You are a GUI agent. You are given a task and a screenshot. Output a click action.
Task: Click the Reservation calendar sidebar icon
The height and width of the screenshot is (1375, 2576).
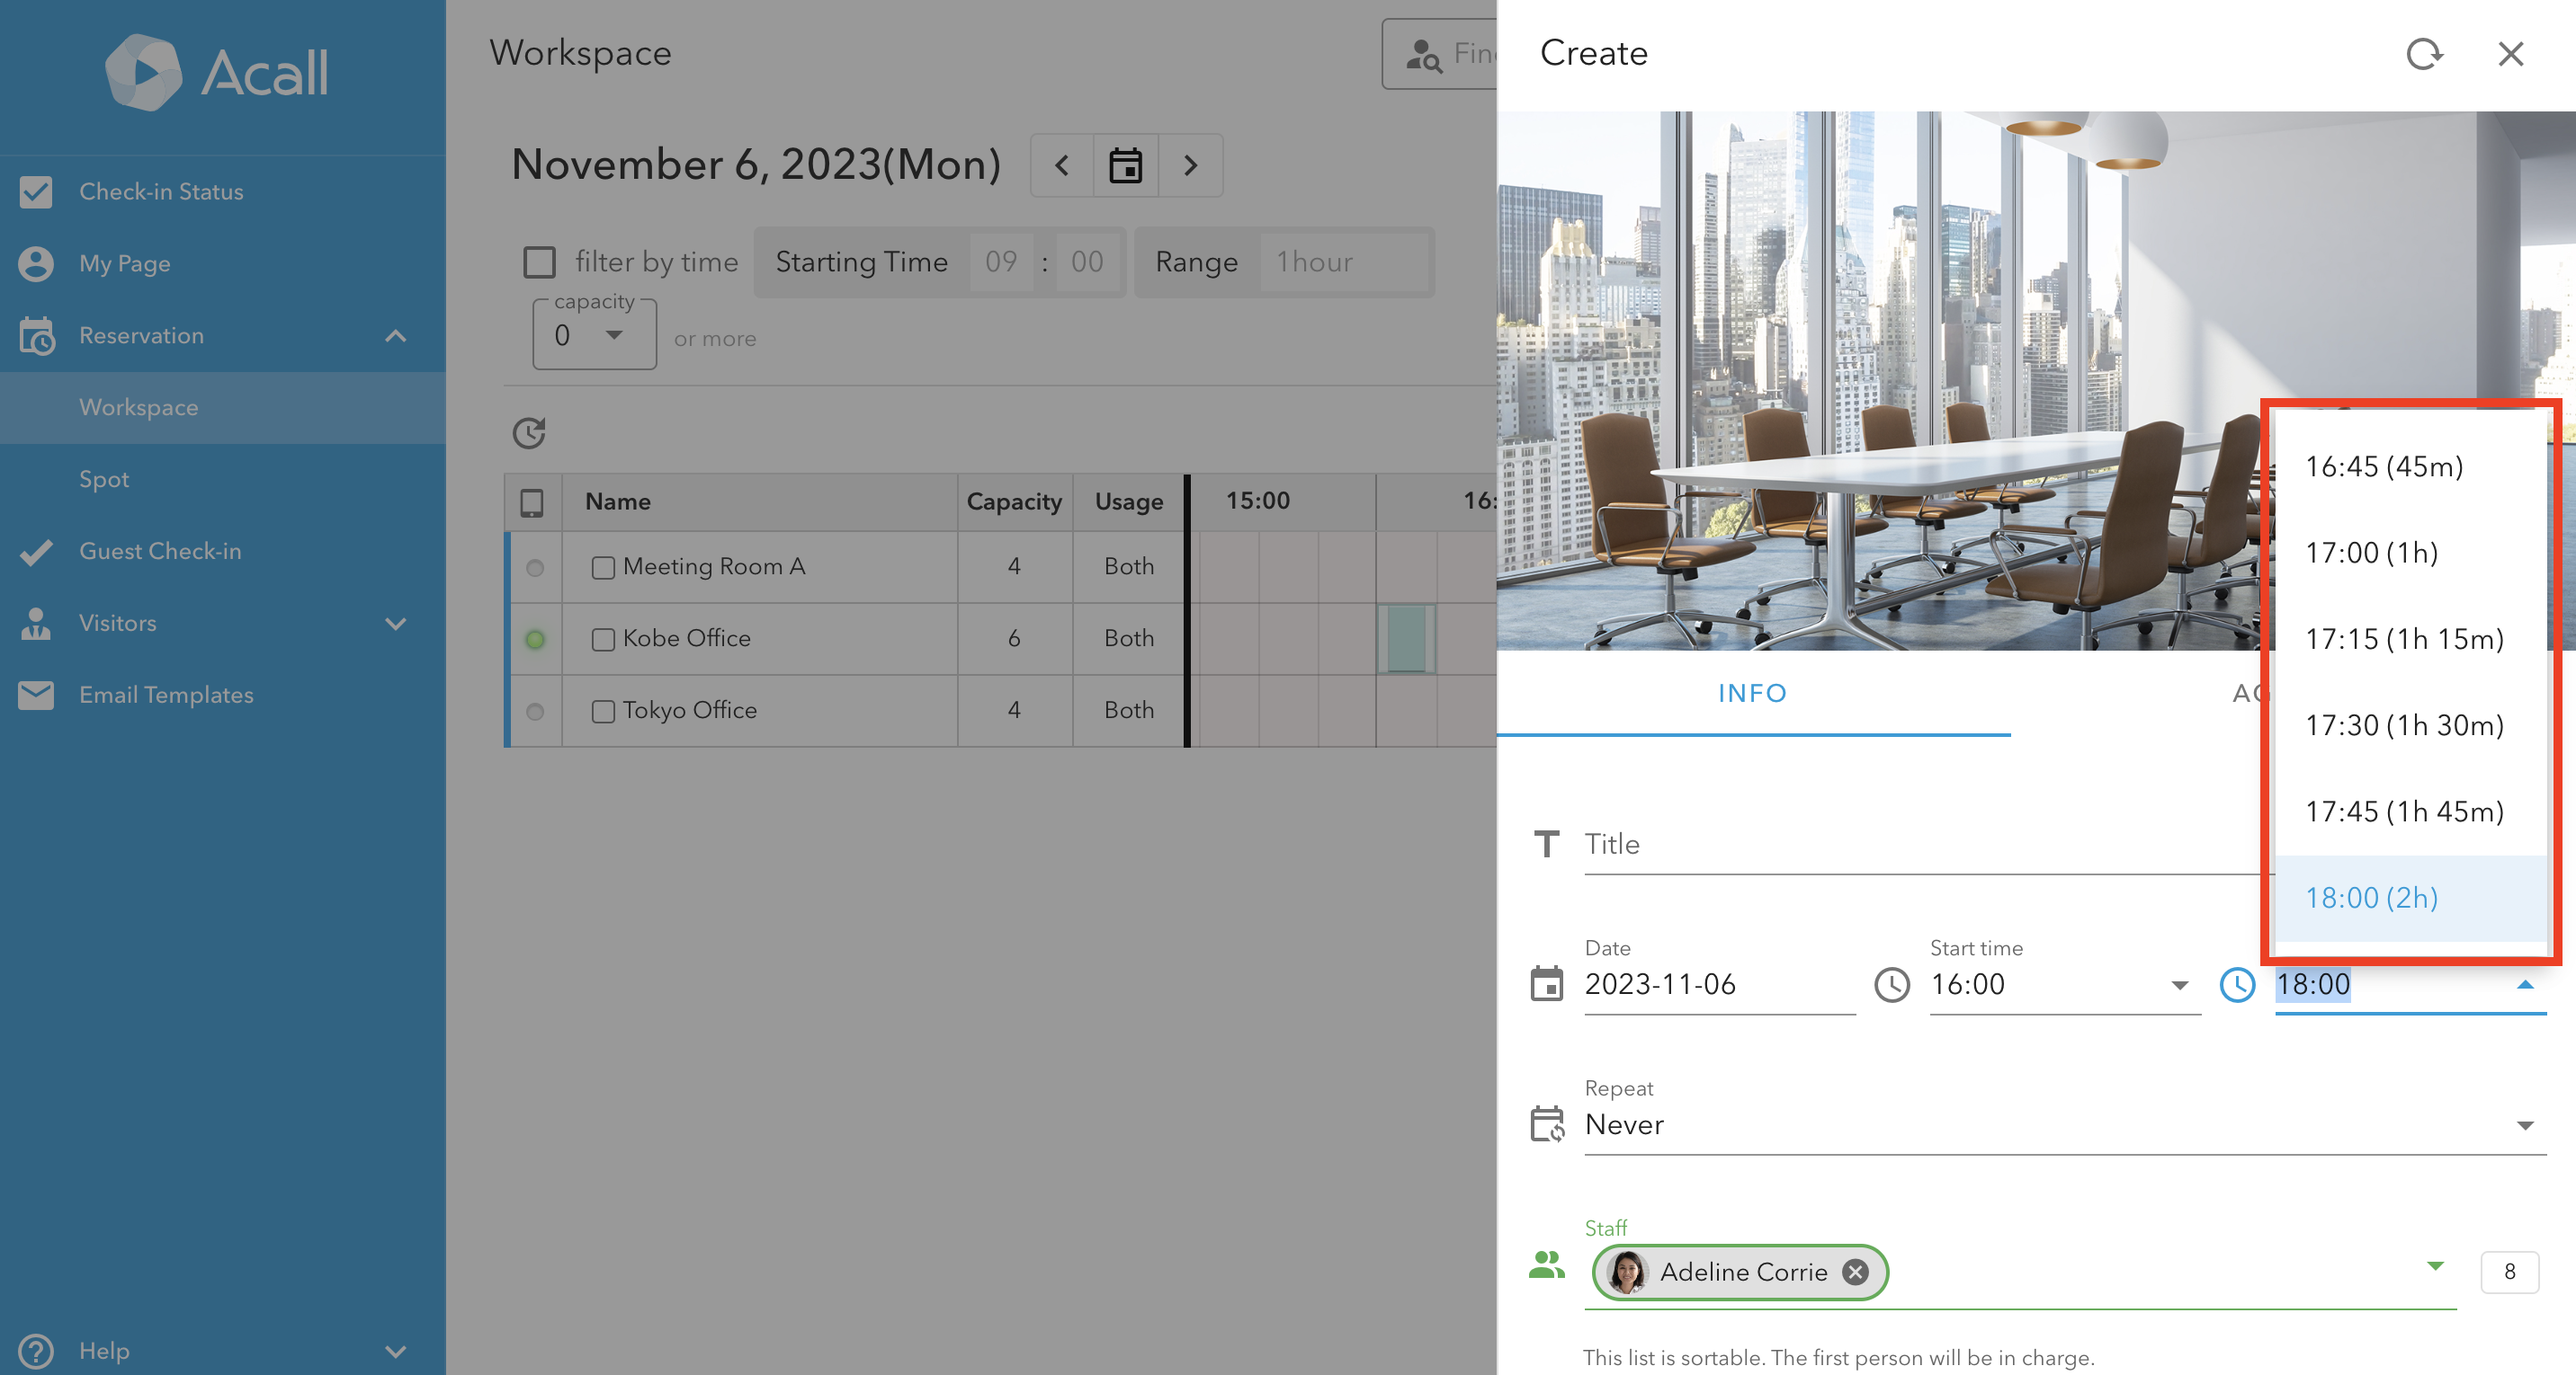click(x=36, y=336)
